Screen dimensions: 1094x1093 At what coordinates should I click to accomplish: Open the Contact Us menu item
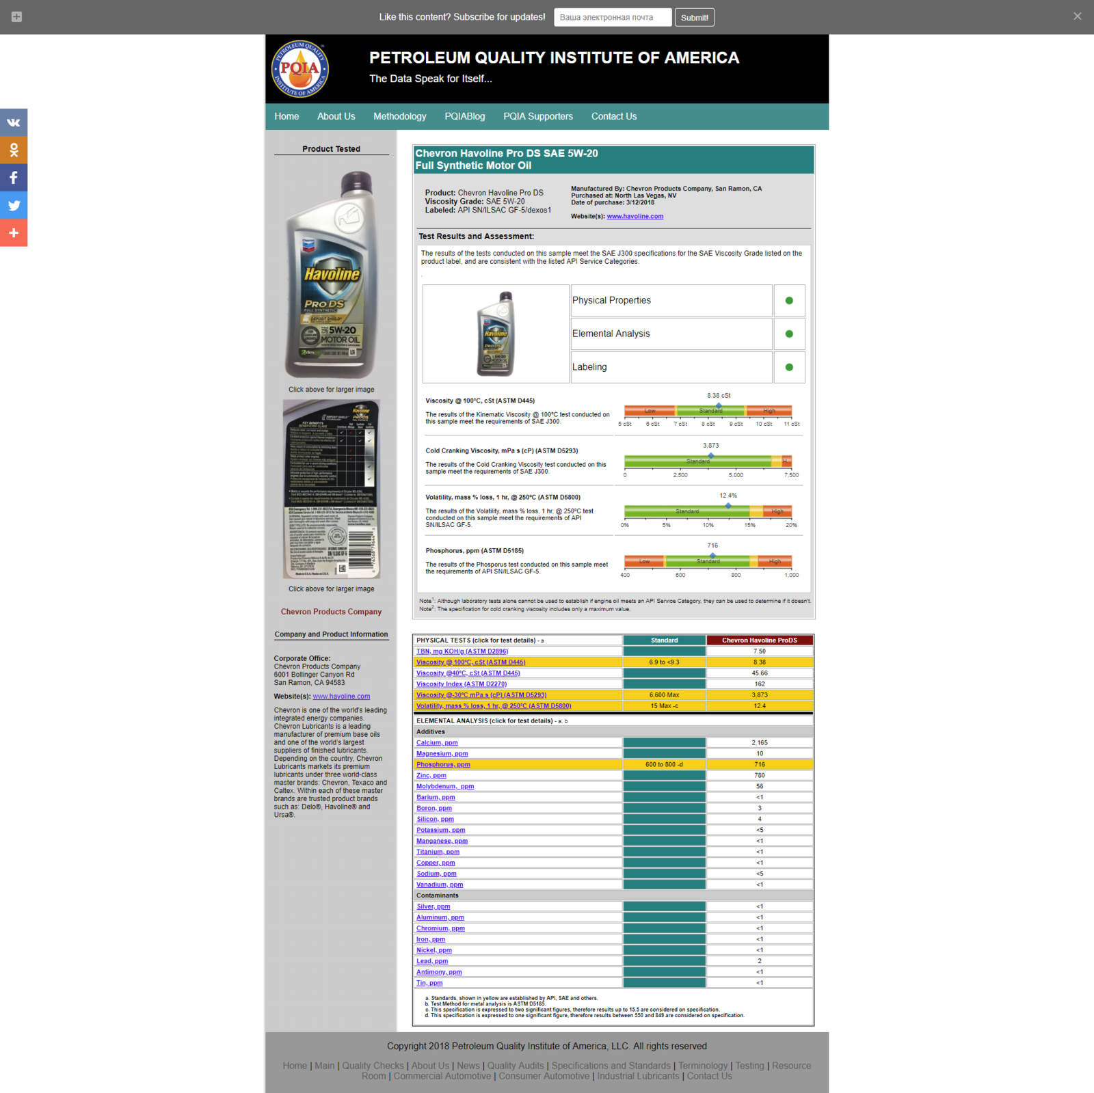pos(614,116)
